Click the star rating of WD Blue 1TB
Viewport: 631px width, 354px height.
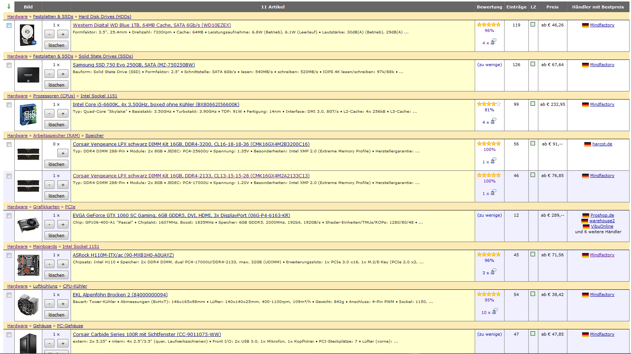489,25
